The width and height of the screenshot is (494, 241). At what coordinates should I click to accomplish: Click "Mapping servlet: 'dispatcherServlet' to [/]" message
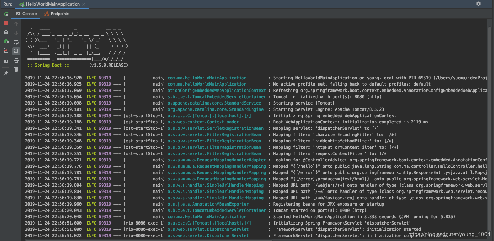coord(326,128)
